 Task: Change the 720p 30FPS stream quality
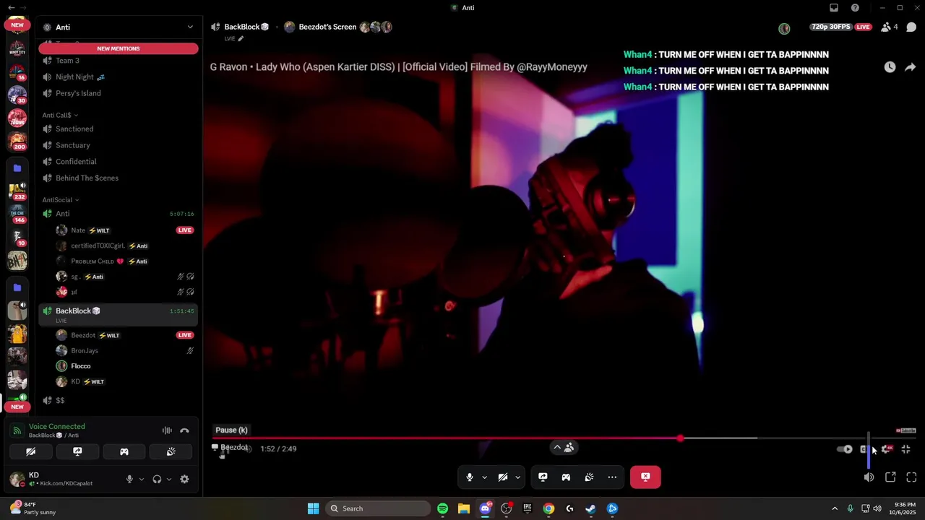[830, 27]
